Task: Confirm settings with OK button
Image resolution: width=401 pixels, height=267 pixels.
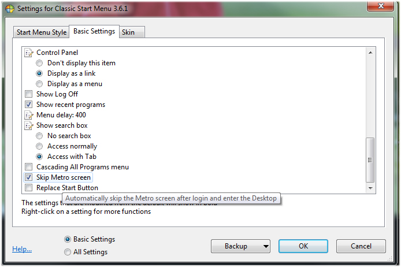Action: (x=303, y=246)
